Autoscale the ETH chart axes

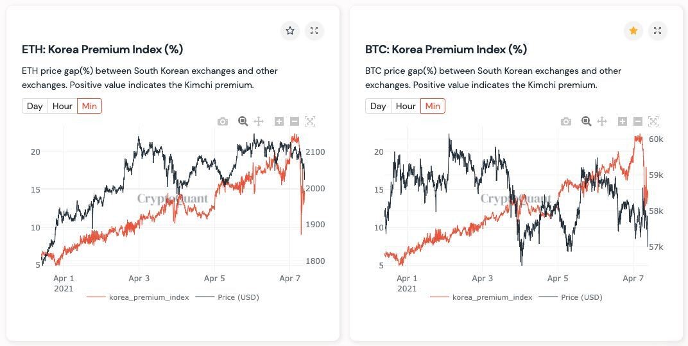tap(310, 121)
